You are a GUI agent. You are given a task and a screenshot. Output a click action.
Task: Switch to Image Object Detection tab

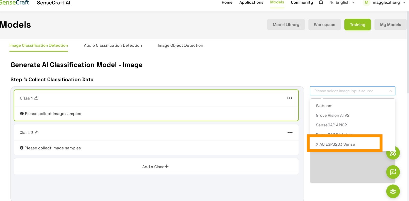click(180, 45)
